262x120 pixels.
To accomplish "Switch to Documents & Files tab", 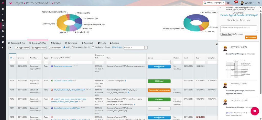I will [17, 43].
